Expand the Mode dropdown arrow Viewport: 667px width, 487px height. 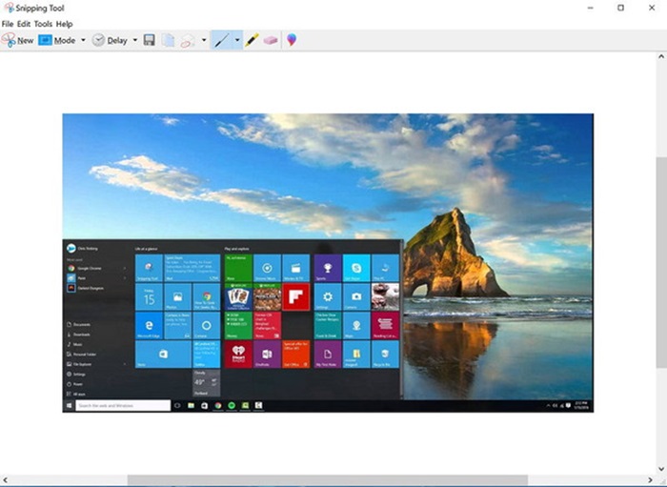(83, 40)
